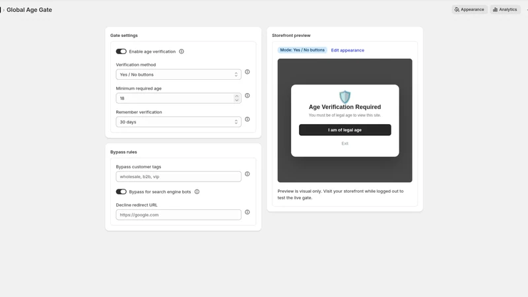Viewport: 528px width, 297px height.
Task: Show info icon beside Minimum required age
Action: coord(247,96)
